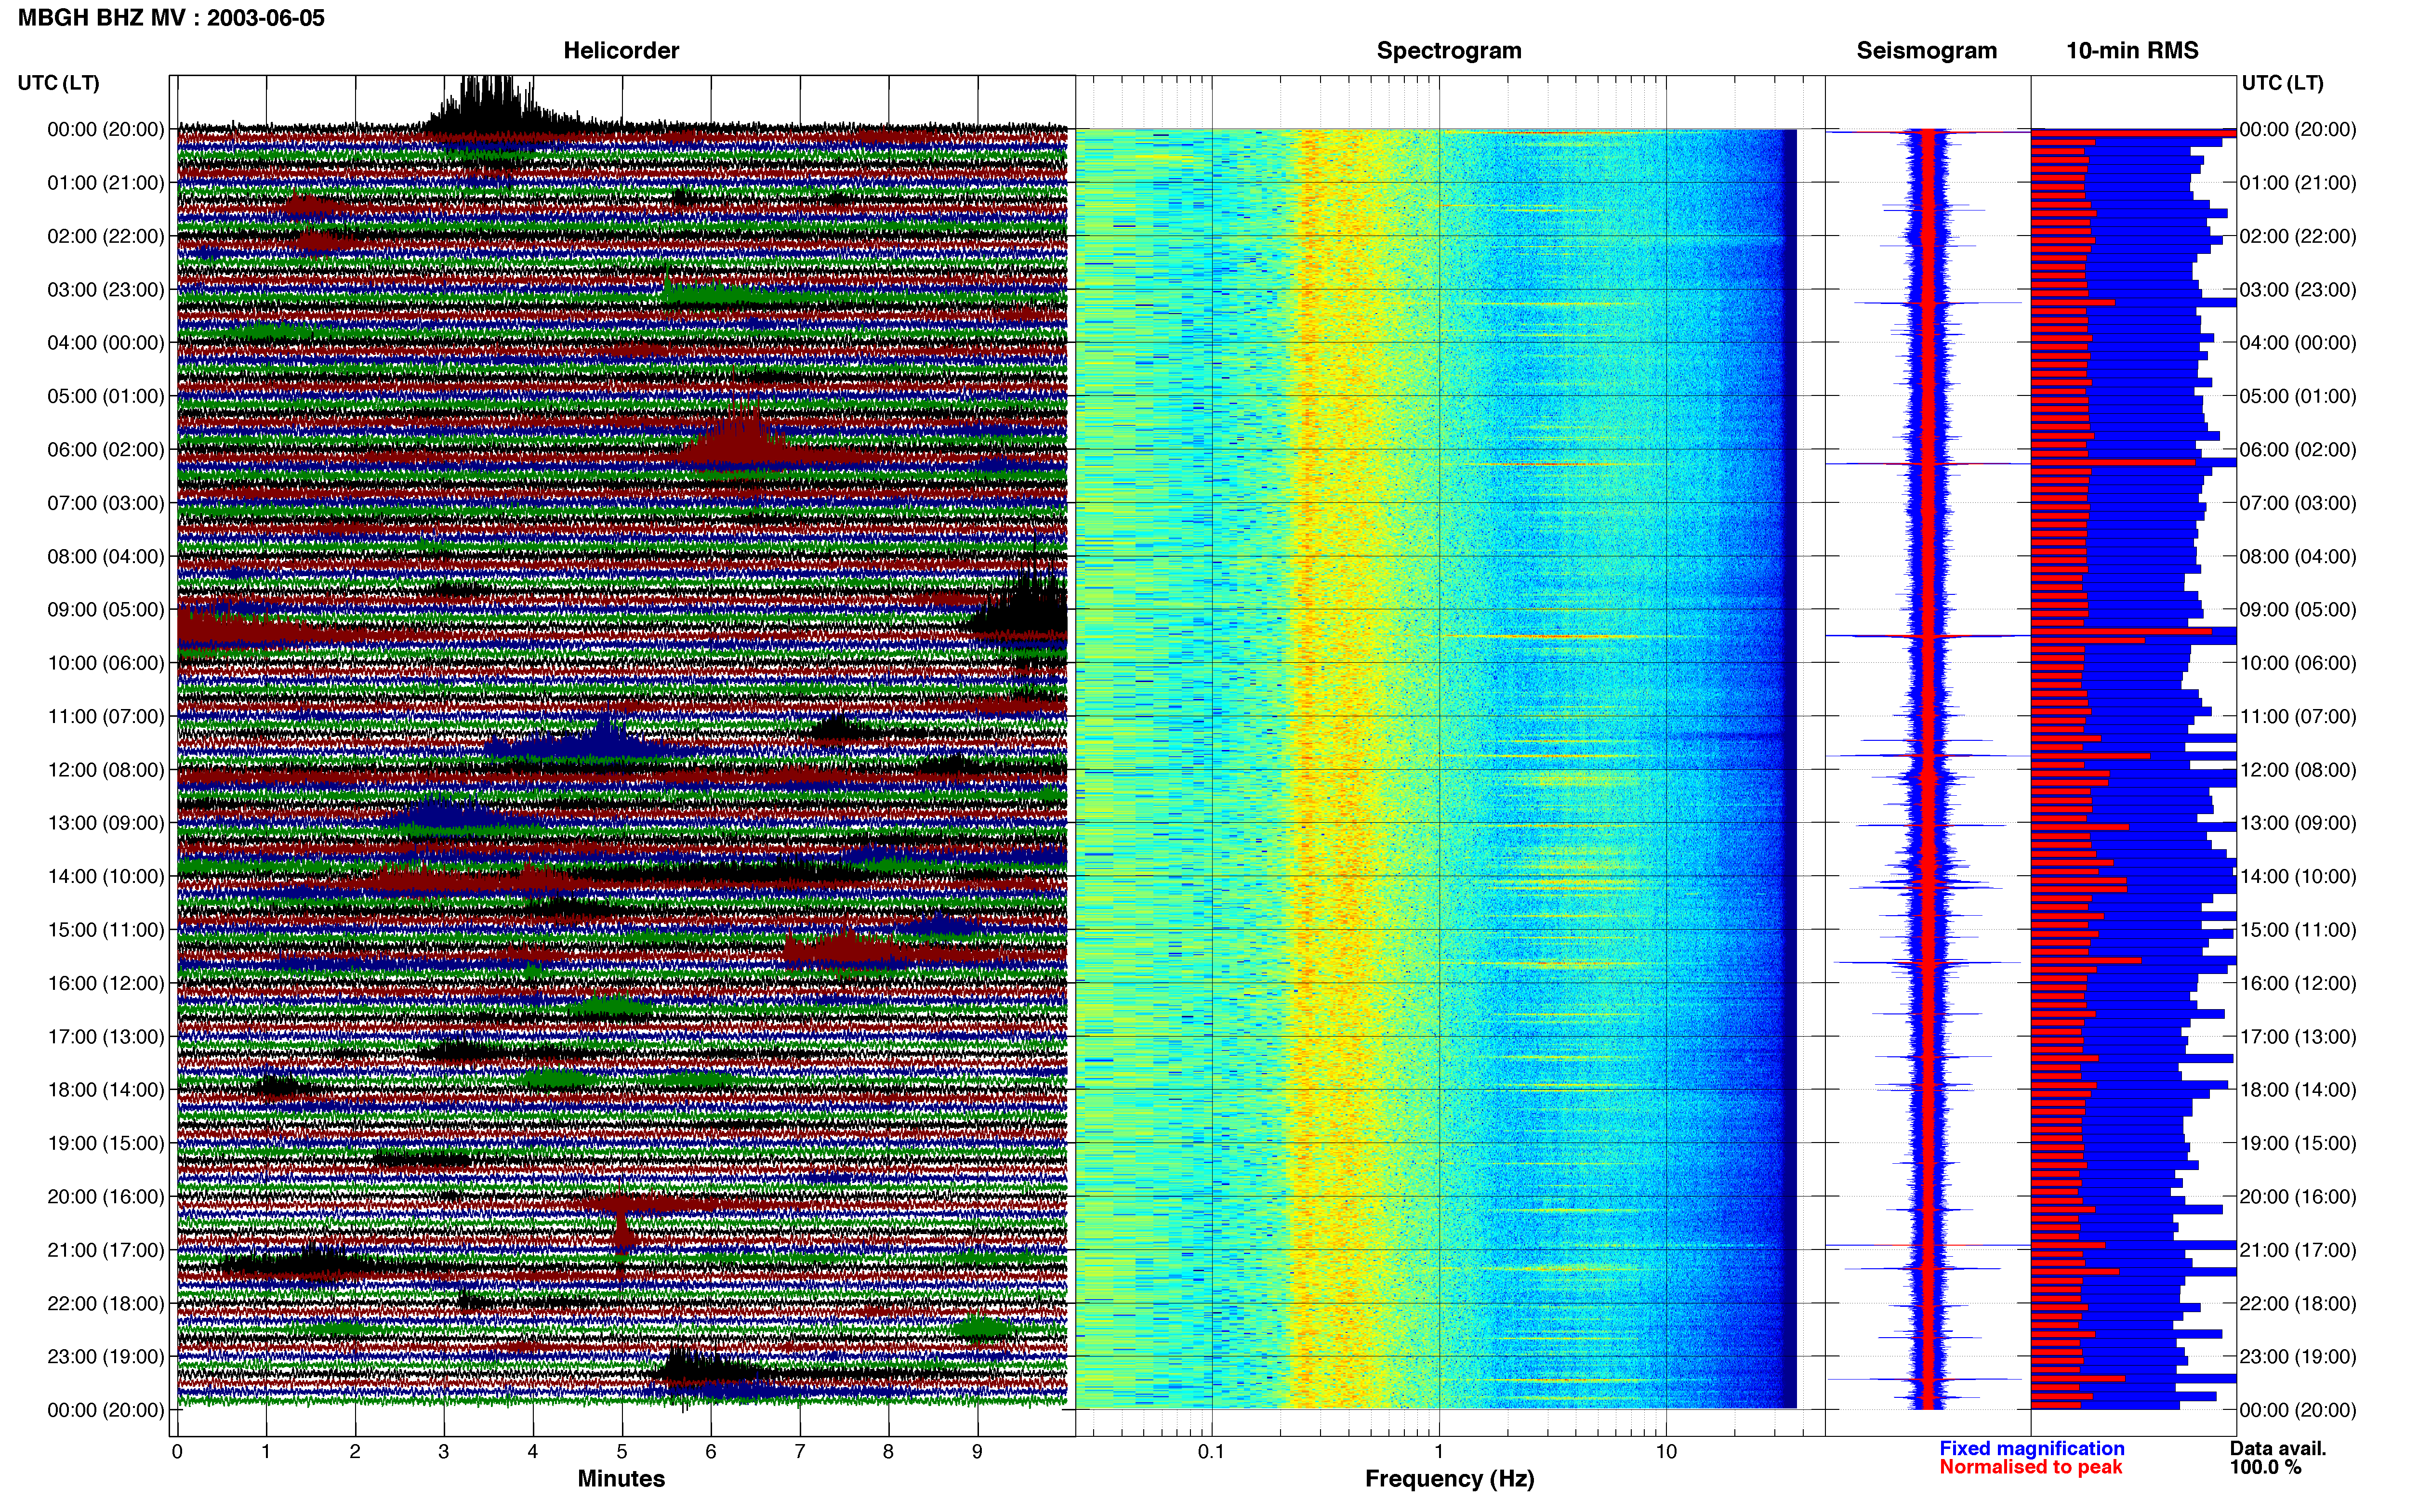Click the 'Helicorder' panel heading

[621, 50]
